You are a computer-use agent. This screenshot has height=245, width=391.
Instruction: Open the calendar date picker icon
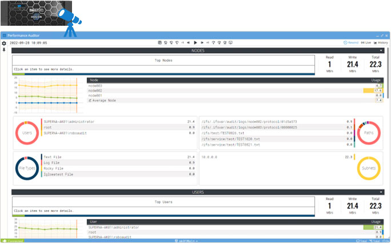160,43
